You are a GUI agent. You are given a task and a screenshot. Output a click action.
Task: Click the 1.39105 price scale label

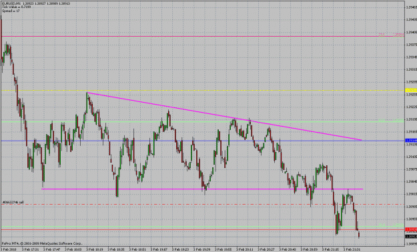coord(411,157)
